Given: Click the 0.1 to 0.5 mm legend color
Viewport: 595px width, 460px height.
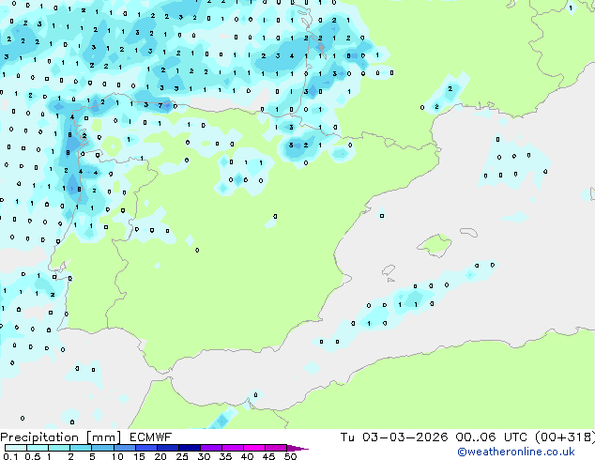Looking at the screenshot, I should pyautogui.click(x=16, y=448).
